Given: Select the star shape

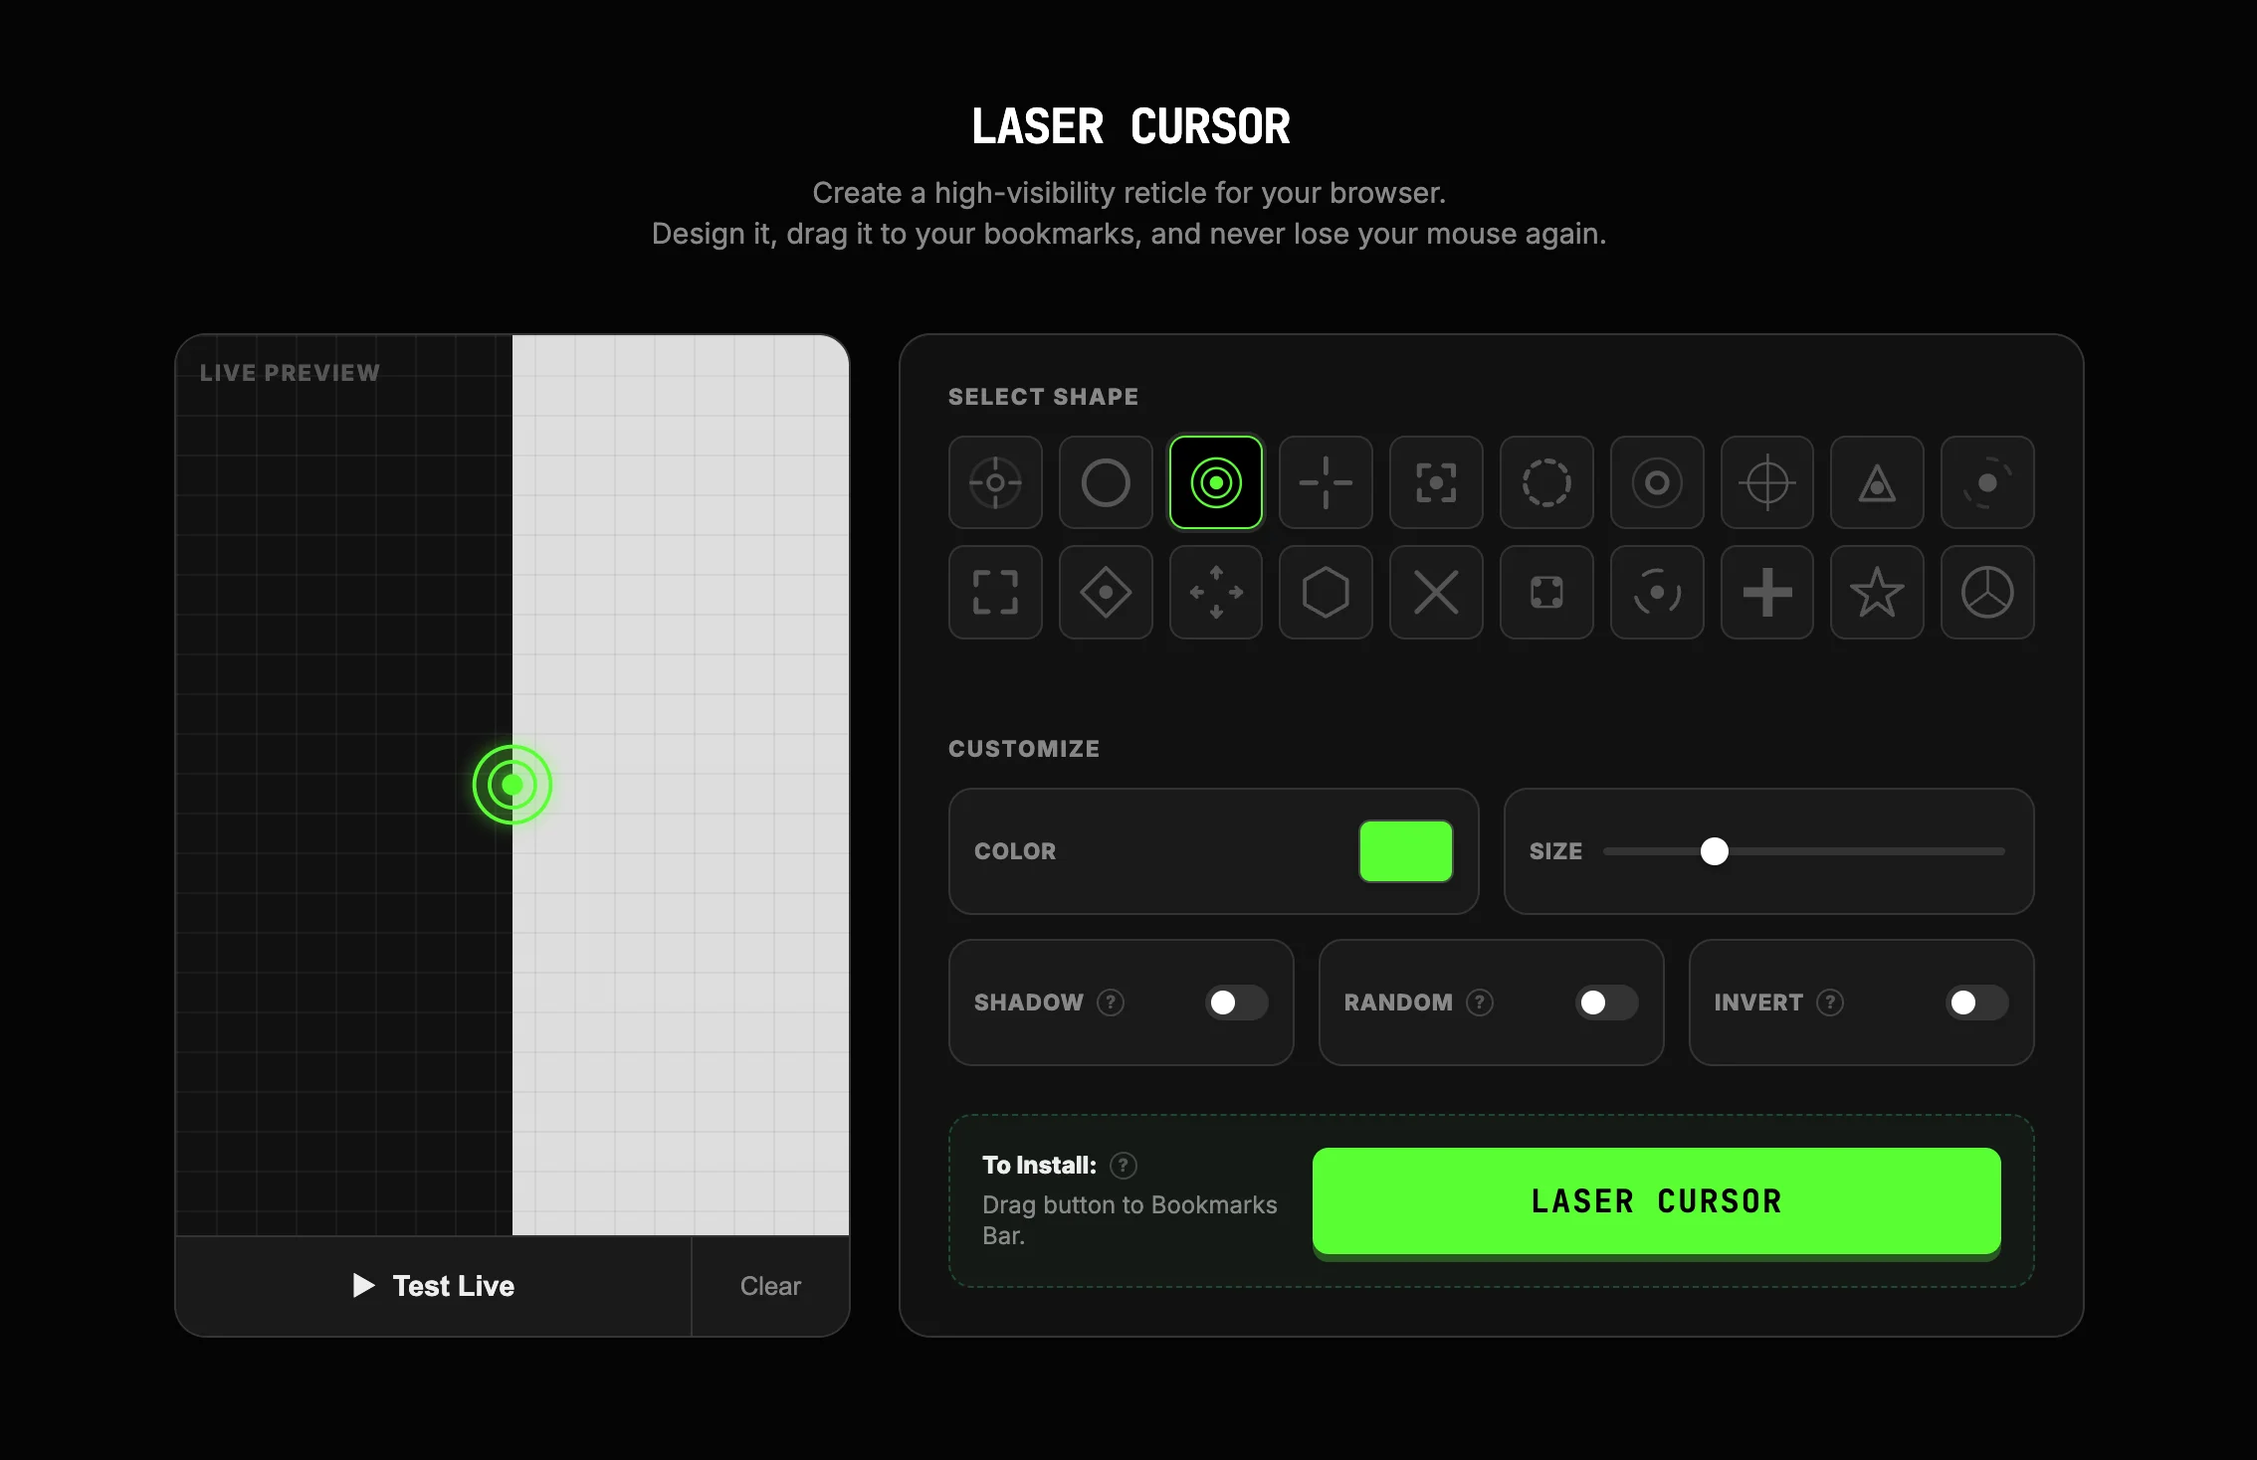Looking at the screenshot, I should tap(1877, 593).
